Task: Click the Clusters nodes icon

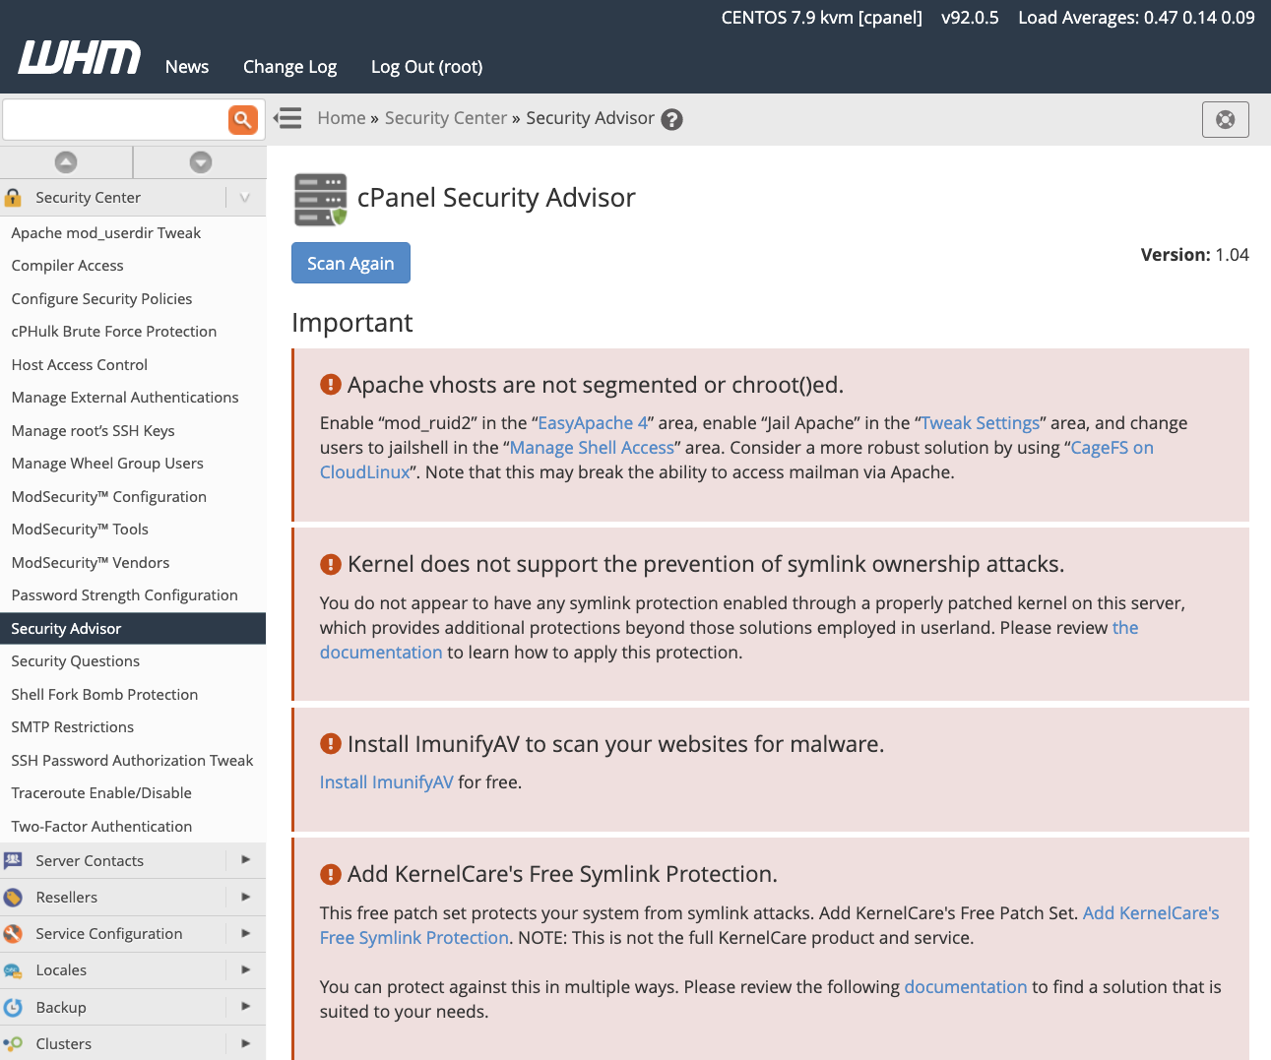Action: pyautogui.click(x=13, y=1043)
